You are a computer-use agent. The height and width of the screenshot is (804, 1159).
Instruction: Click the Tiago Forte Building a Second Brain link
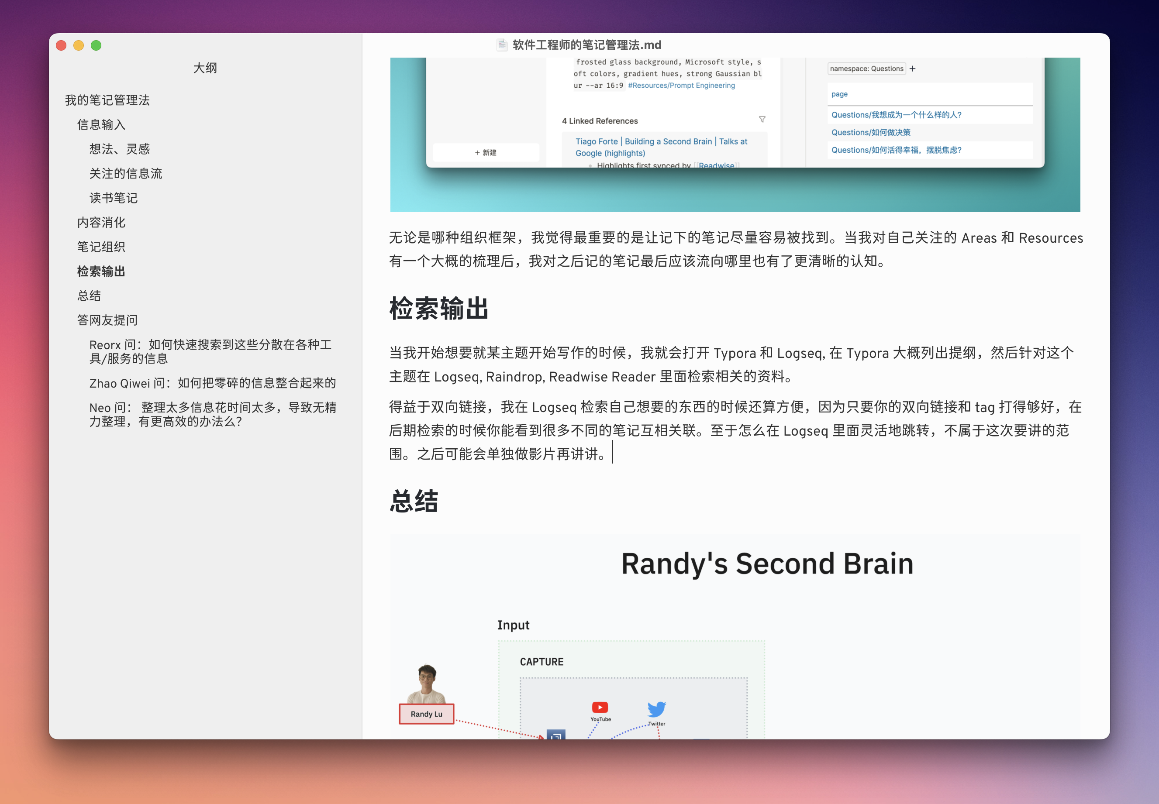click(661, 147)
